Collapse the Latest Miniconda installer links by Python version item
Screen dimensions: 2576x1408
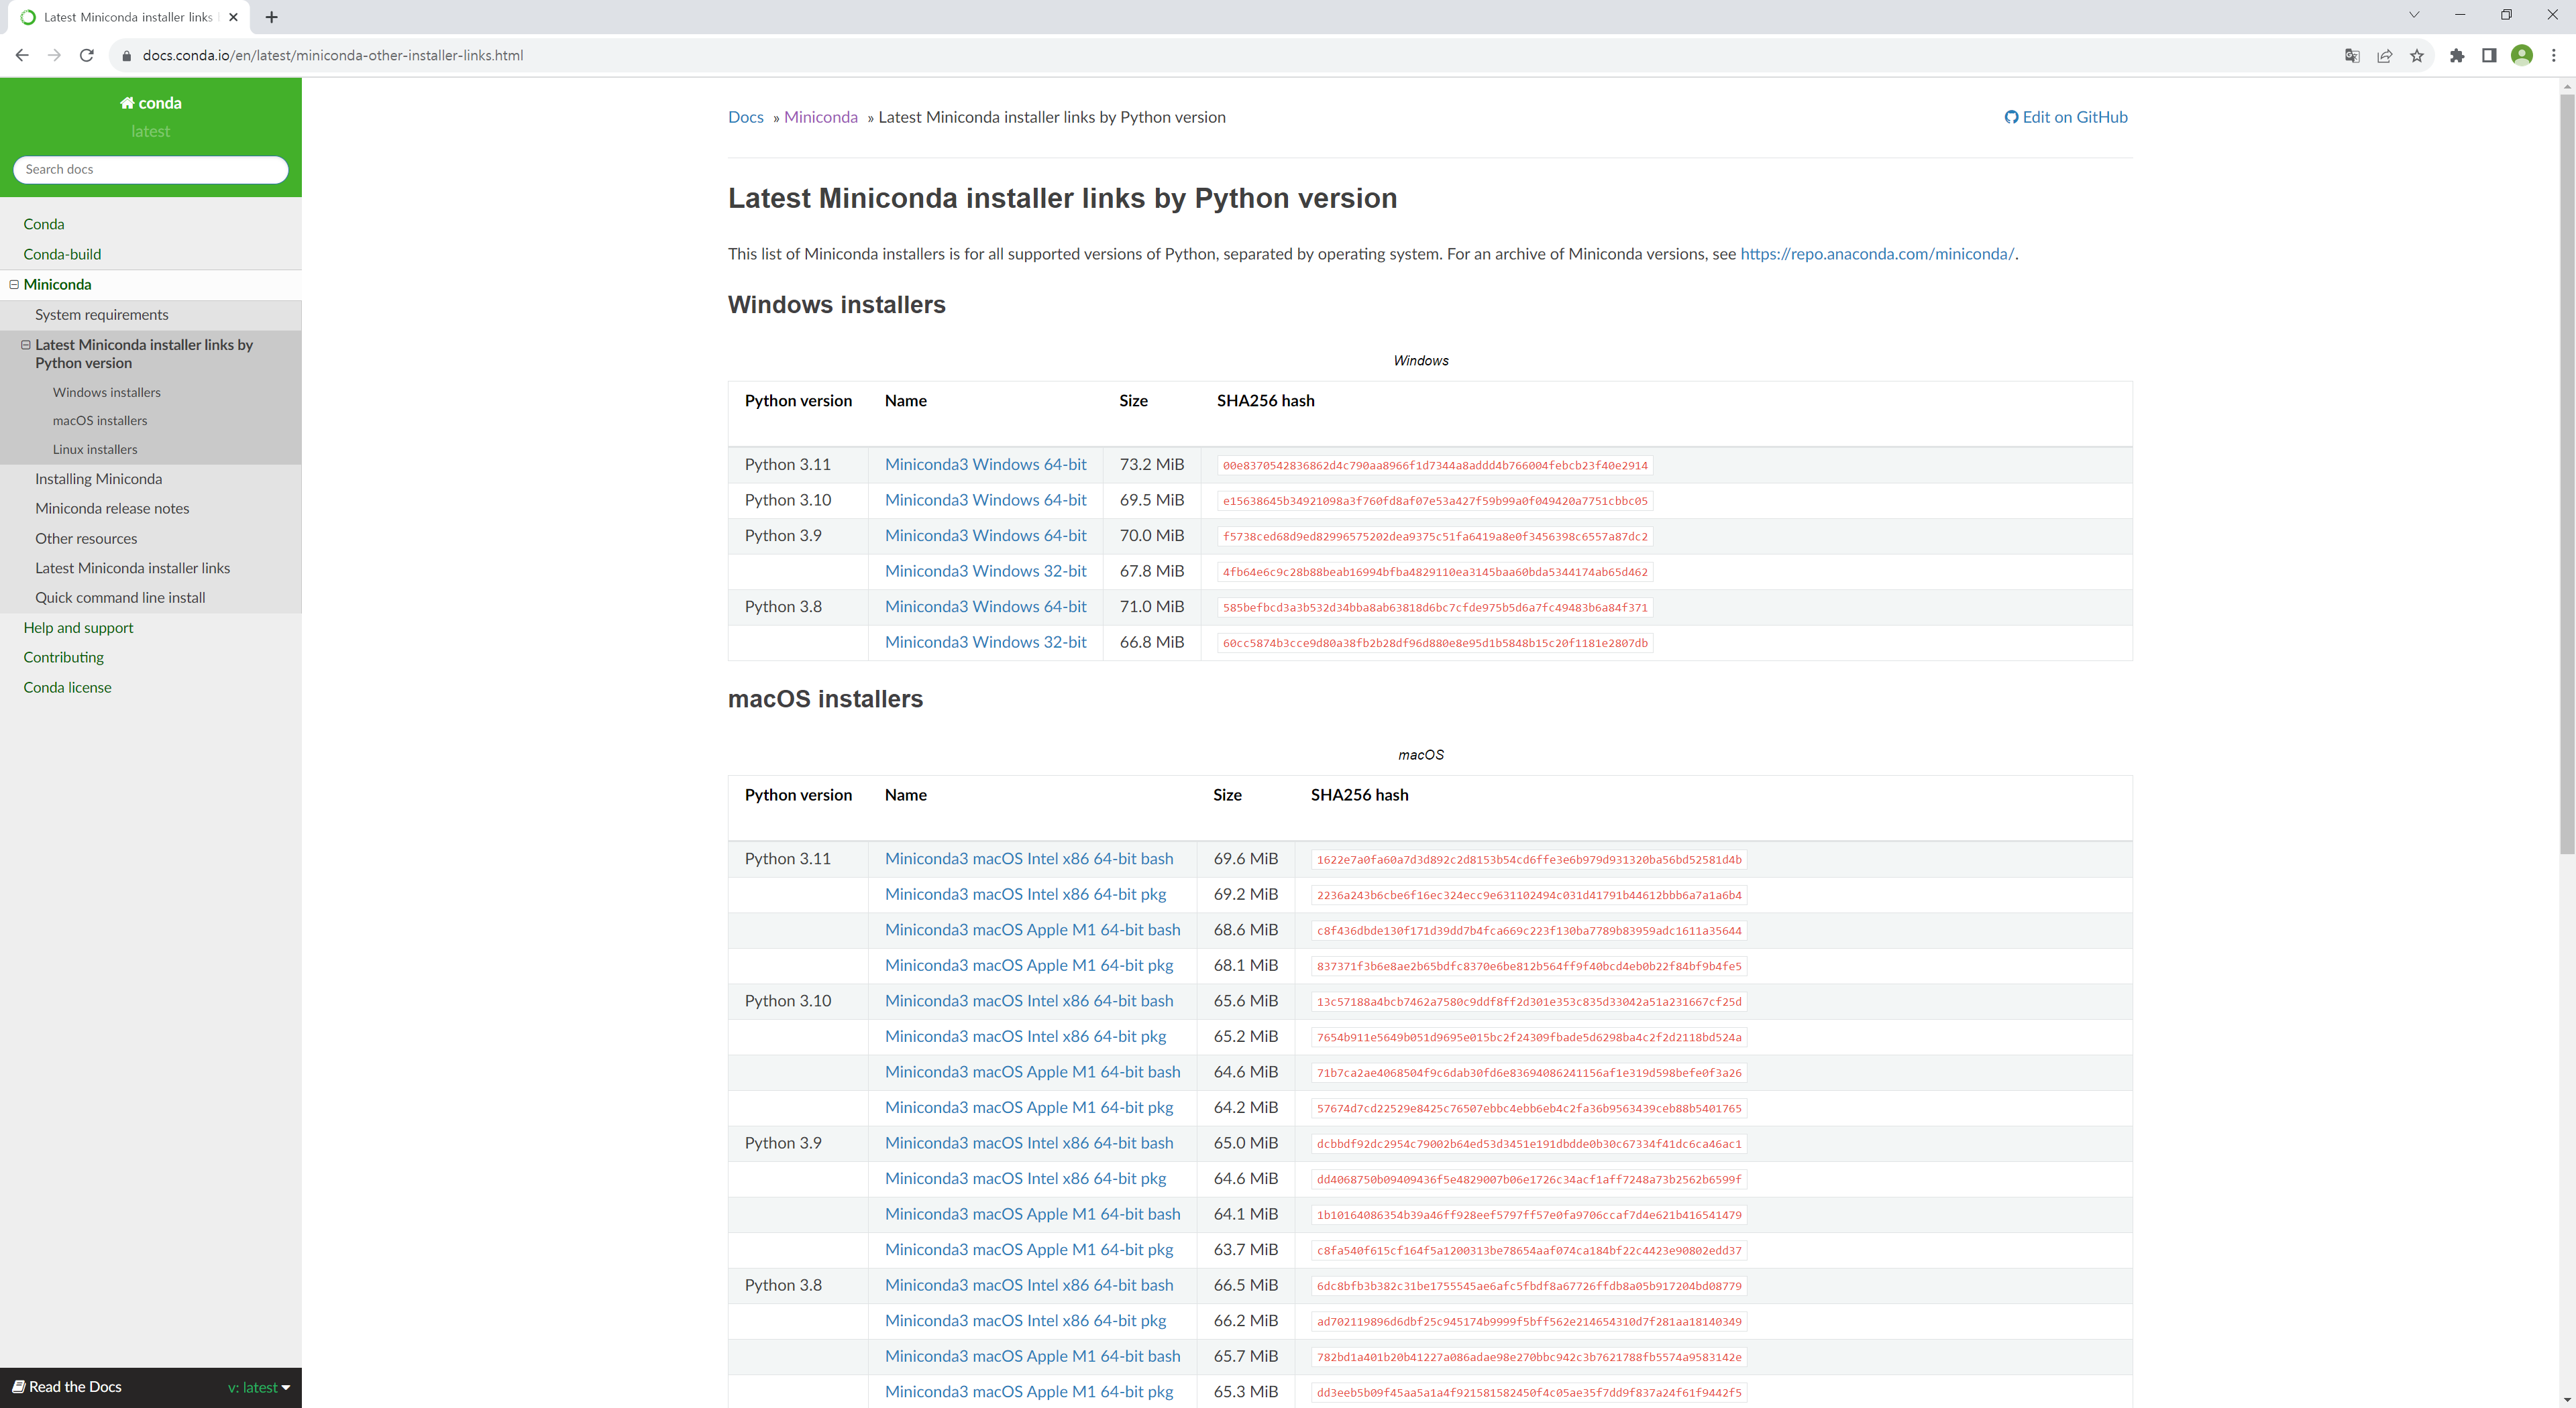click(x=26, y=345)
